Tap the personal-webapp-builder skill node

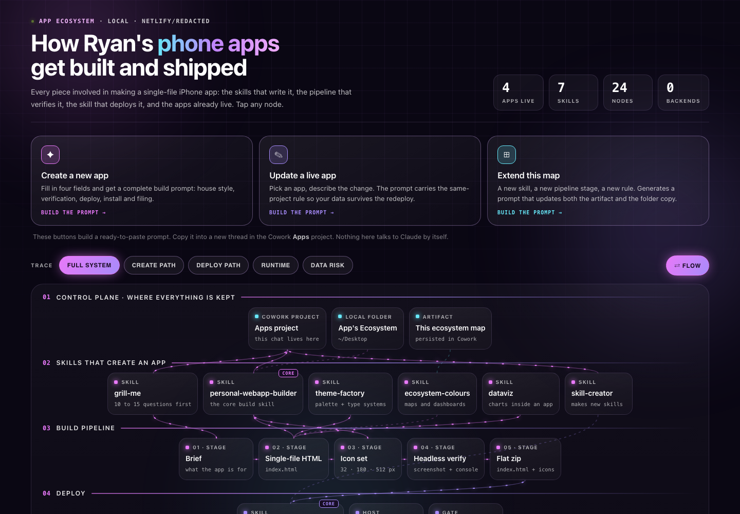253,394
